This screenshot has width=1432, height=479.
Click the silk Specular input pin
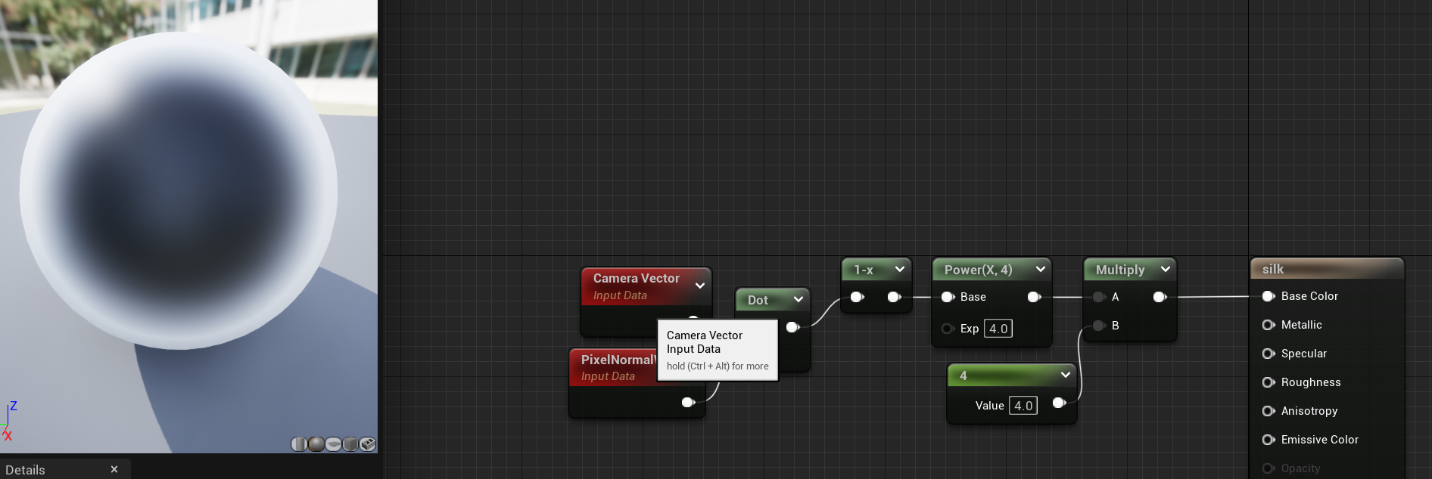pos(1269,354)
